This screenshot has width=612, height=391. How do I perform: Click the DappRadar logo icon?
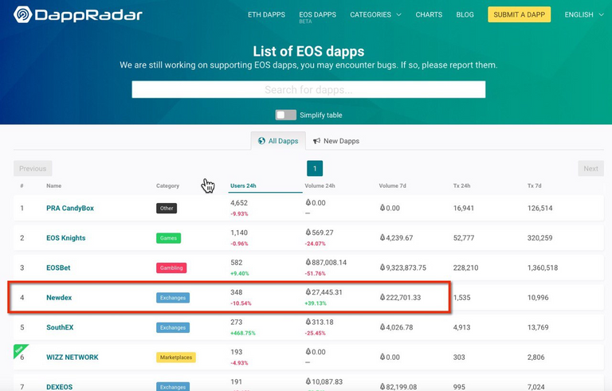tap(23, 14)
